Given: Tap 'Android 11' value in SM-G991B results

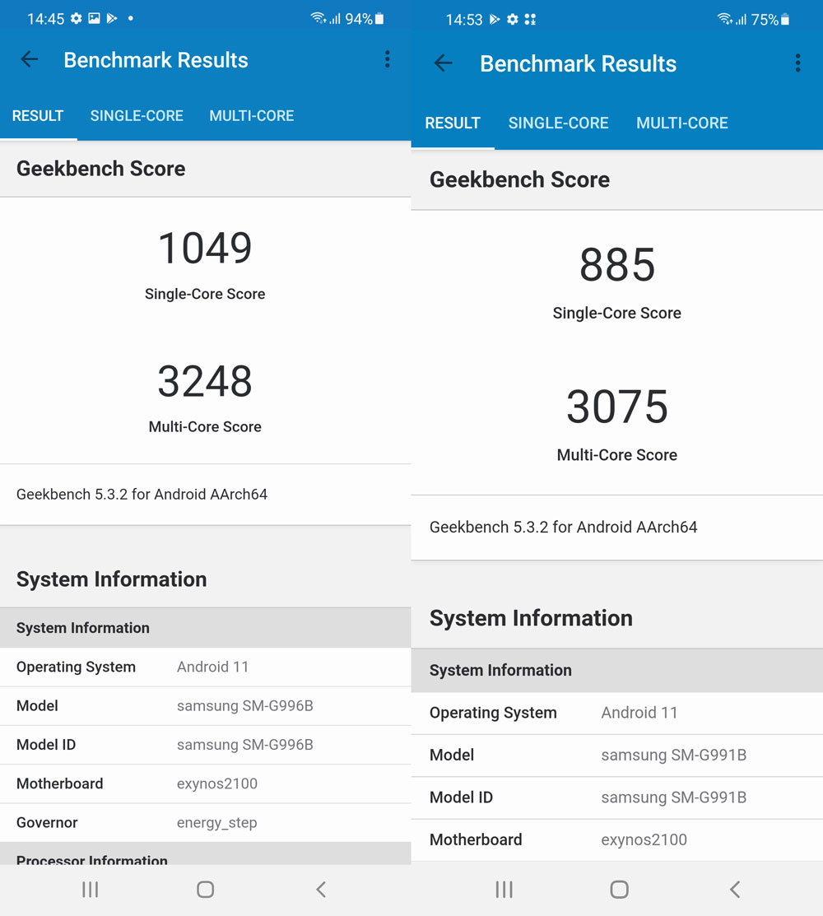Looking at the screenshot, I should (x=639, y=713).
